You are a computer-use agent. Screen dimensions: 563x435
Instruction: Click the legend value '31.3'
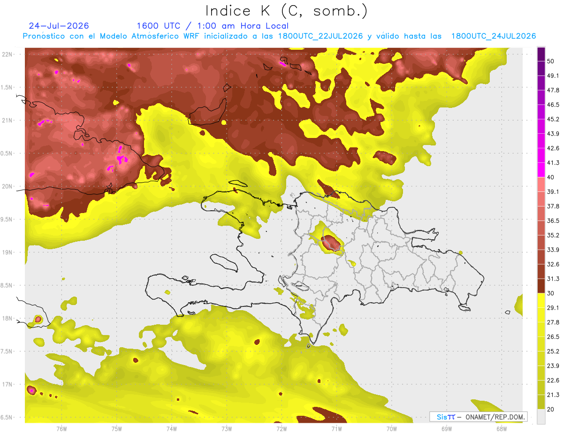pos(553,279)
